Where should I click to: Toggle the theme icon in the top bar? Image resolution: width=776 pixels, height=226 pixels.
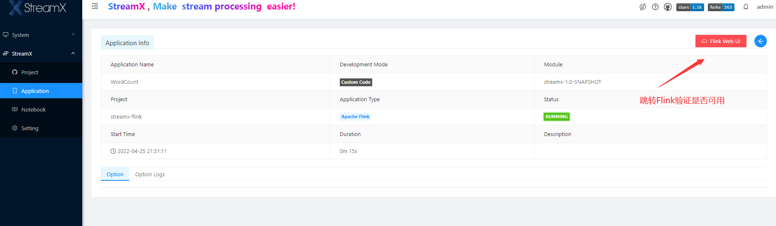click(643, 7)
